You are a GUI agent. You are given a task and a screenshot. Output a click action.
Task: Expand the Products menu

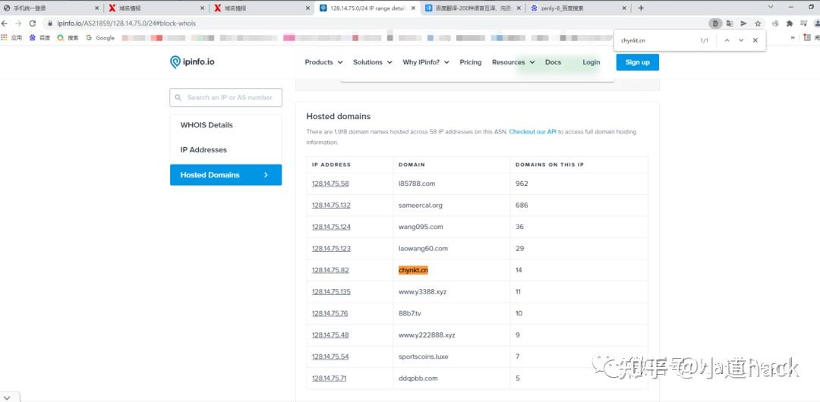(x=323, y=62)
